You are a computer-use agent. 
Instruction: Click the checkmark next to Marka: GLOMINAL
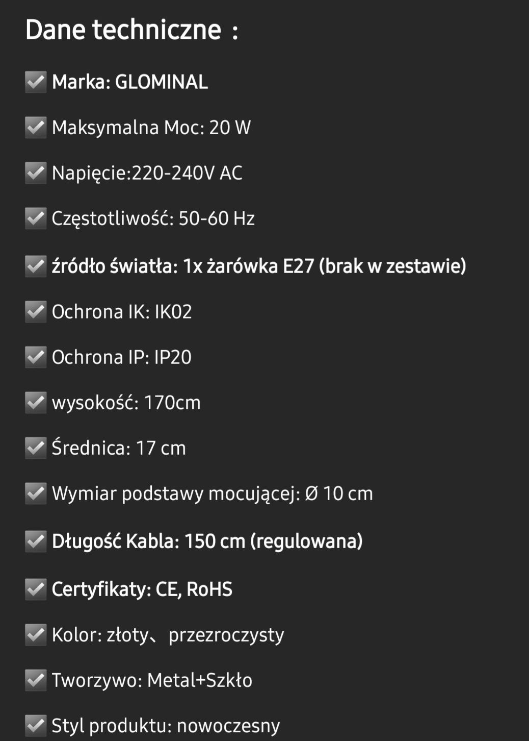click(36, 82)
